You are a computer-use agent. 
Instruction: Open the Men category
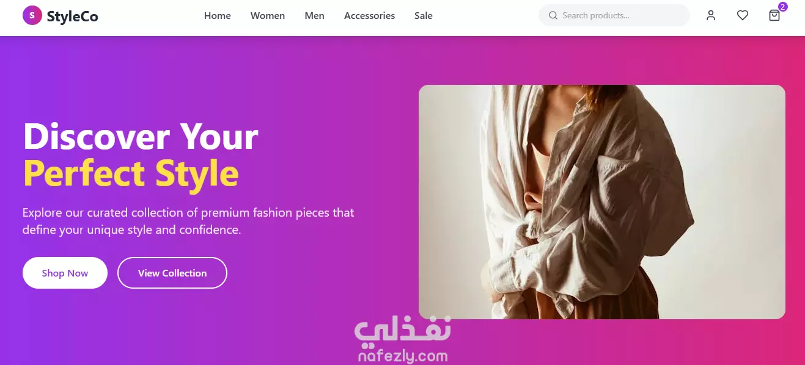[x=315, y=16]
